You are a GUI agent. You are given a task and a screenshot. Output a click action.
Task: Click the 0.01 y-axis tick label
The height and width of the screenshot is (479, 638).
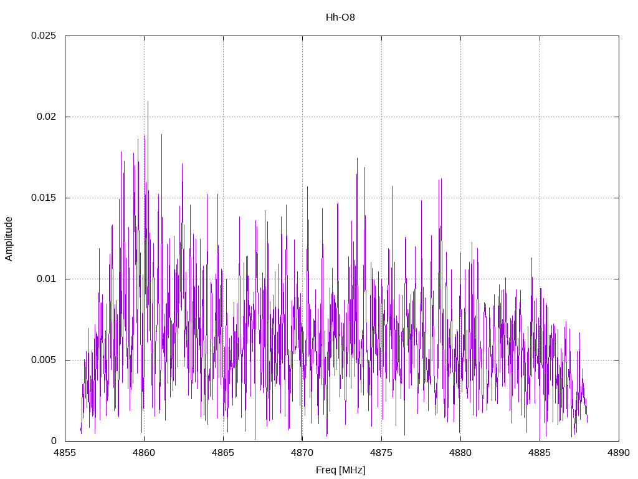46,279
